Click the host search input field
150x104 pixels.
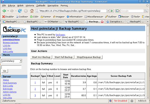pos(11,67)
